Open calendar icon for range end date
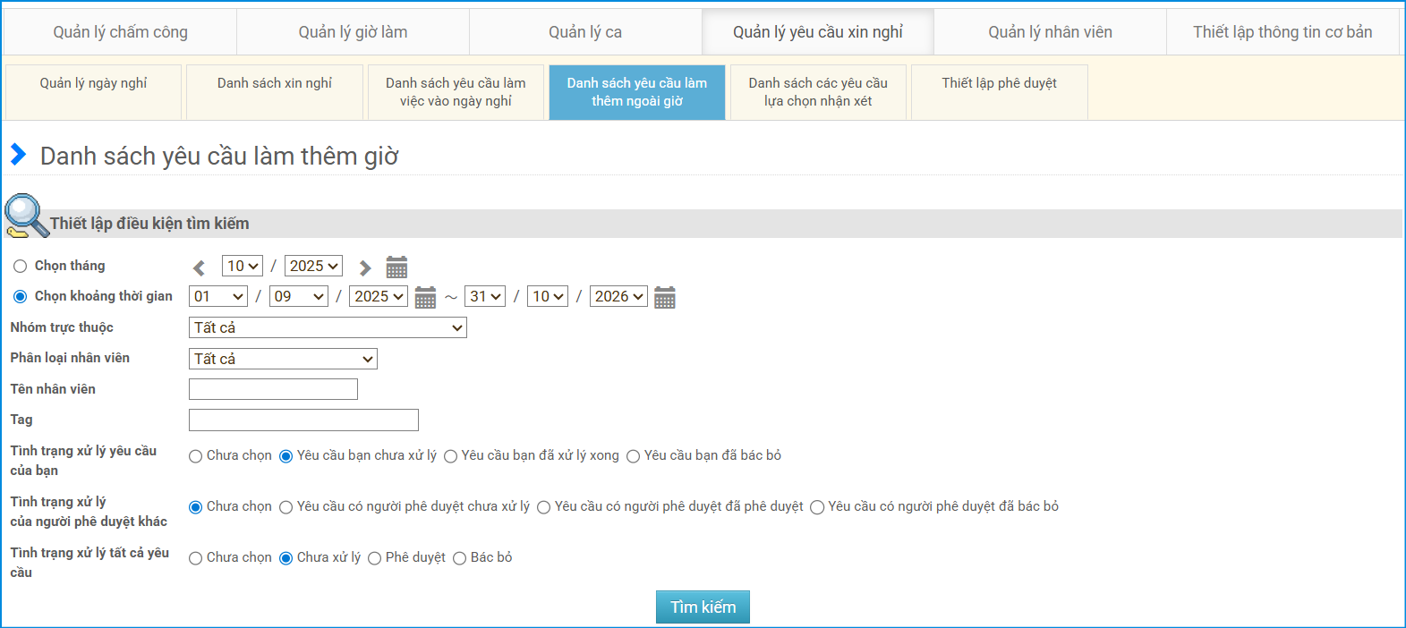1406x628 pixels. (x=664, y=298)
